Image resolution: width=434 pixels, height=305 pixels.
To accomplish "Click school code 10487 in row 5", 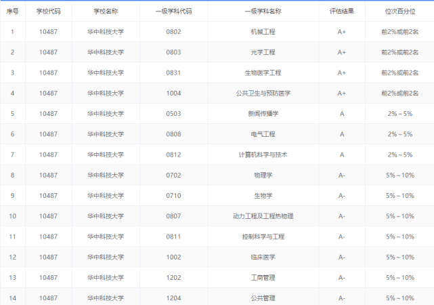I will coord(49,114).
